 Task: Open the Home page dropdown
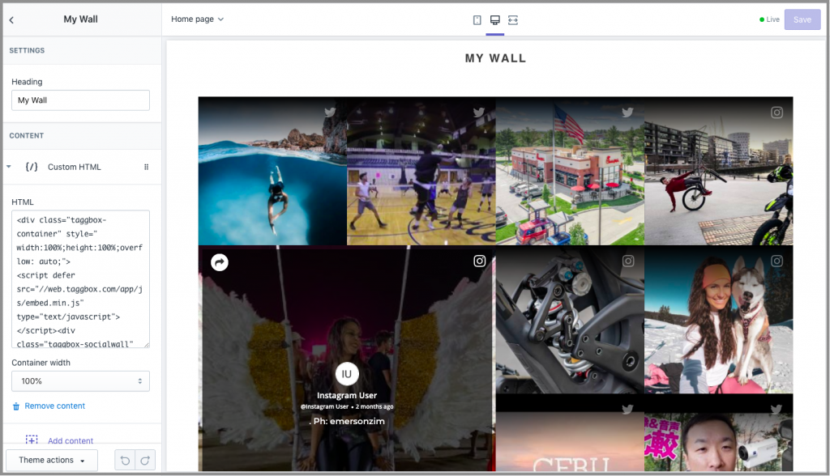pos(197,19)
